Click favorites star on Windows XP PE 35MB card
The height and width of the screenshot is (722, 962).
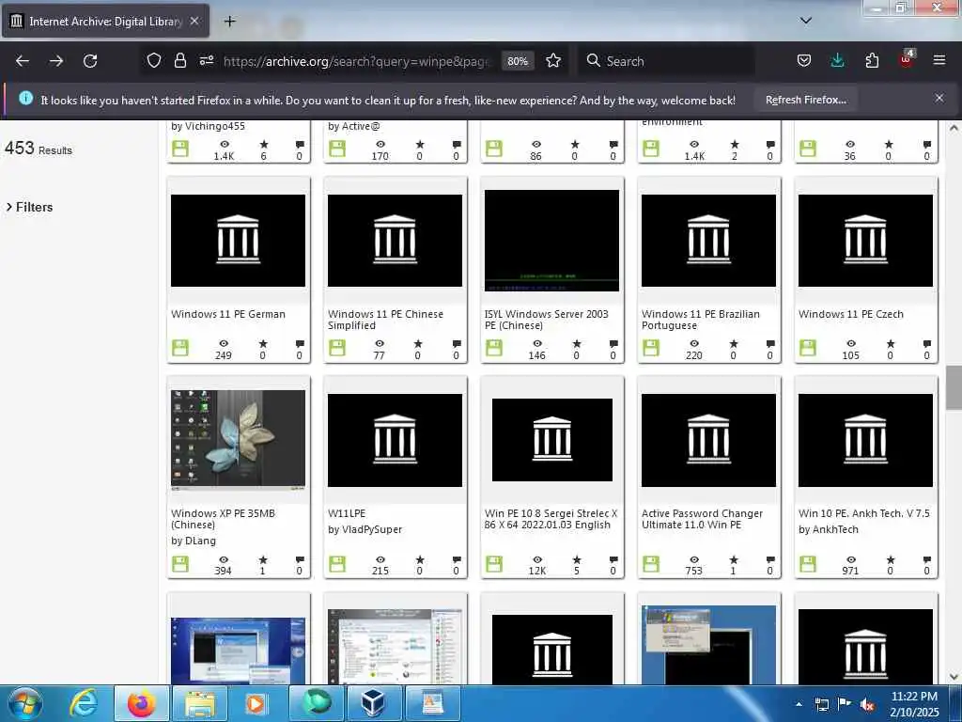click(x=263, y=559)
